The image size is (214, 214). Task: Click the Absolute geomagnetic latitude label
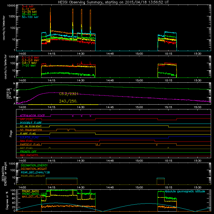(x=185, y=192)
